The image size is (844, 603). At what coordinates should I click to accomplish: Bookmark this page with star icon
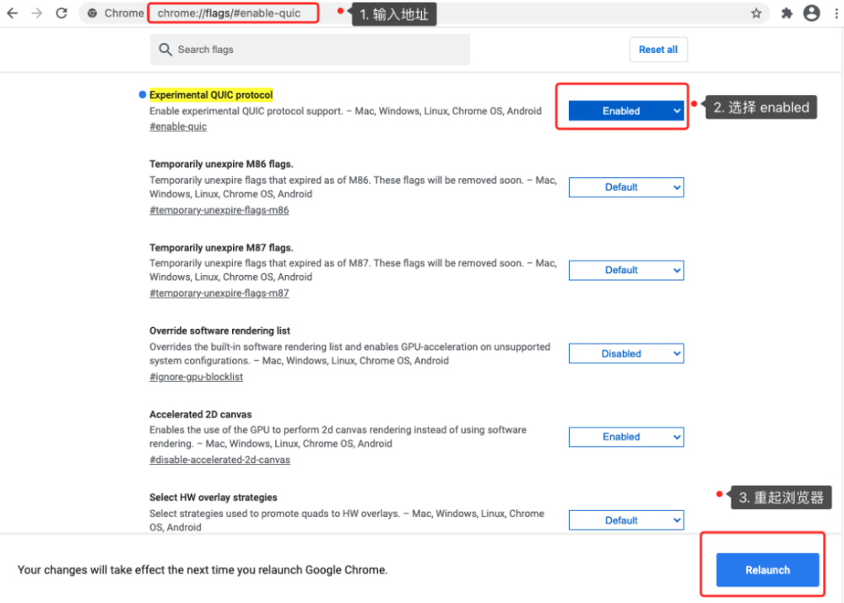click(756, 13)
